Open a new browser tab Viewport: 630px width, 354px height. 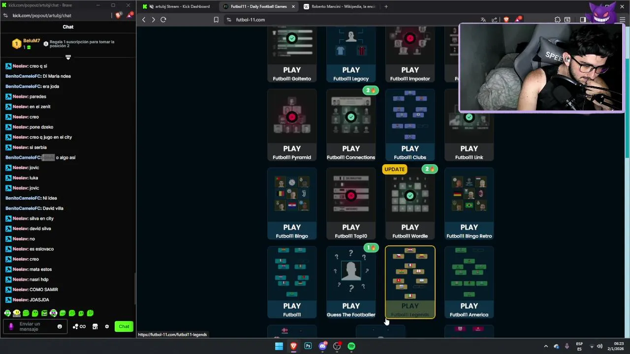pos(386,6)
